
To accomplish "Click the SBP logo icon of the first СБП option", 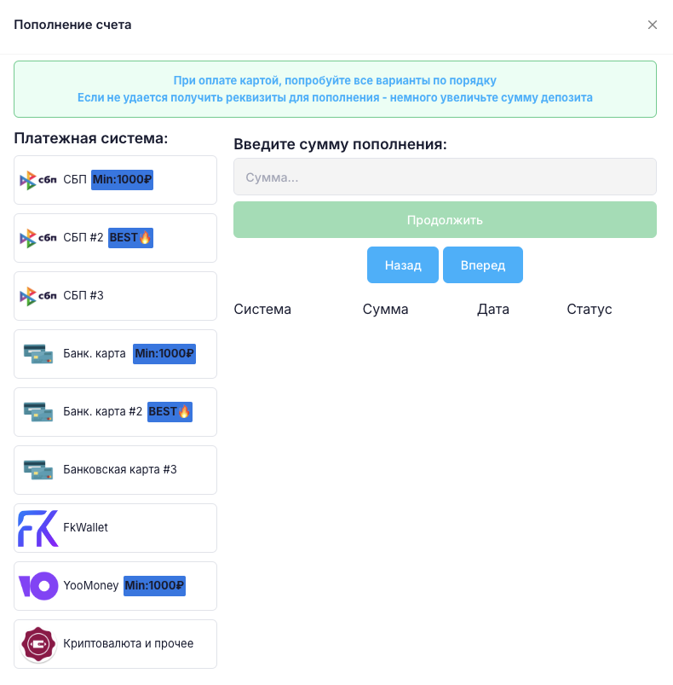I will click(38, 180).
